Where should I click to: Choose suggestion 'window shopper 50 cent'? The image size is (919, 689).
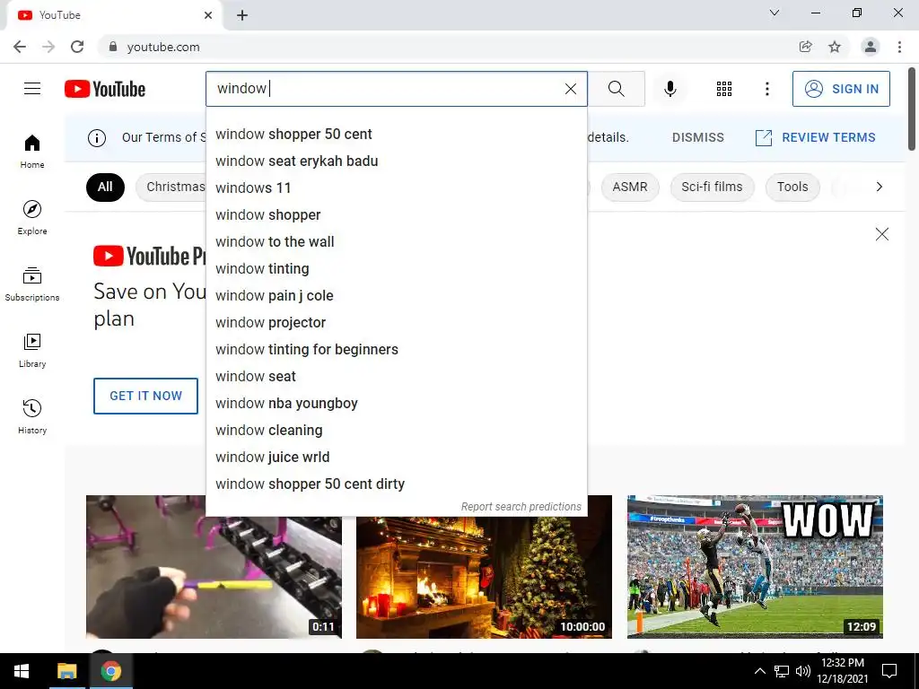397,135
